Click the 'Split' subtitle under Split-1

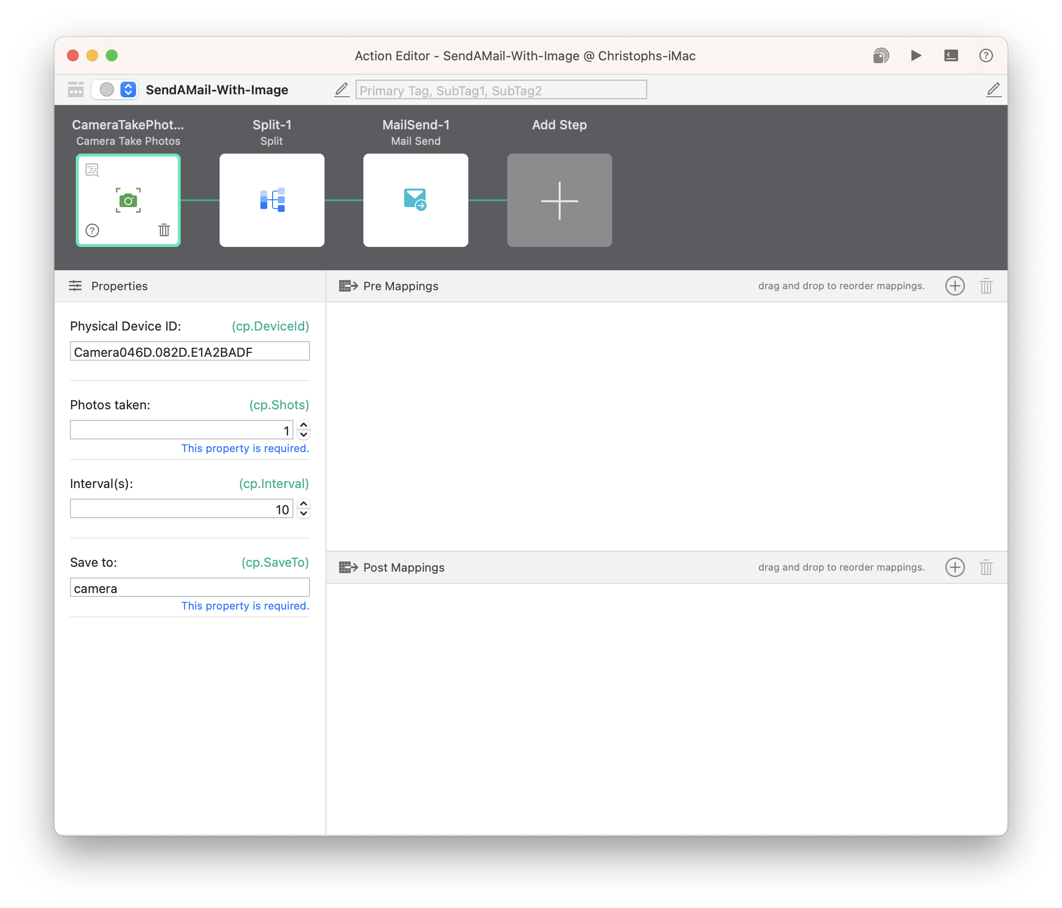[x=271, y=141]
